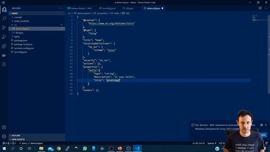Click the notification Install button
Image resolution: width=270 pixels, height=152 pixels.
(x=263, y=135)
